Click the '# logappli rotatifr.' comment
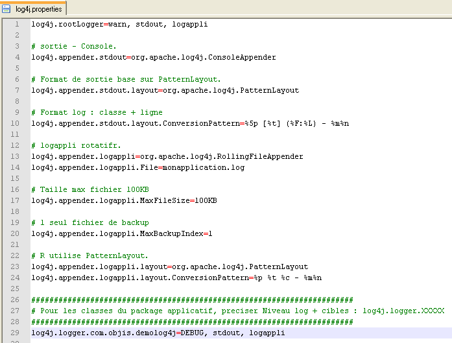 (76, 145)
